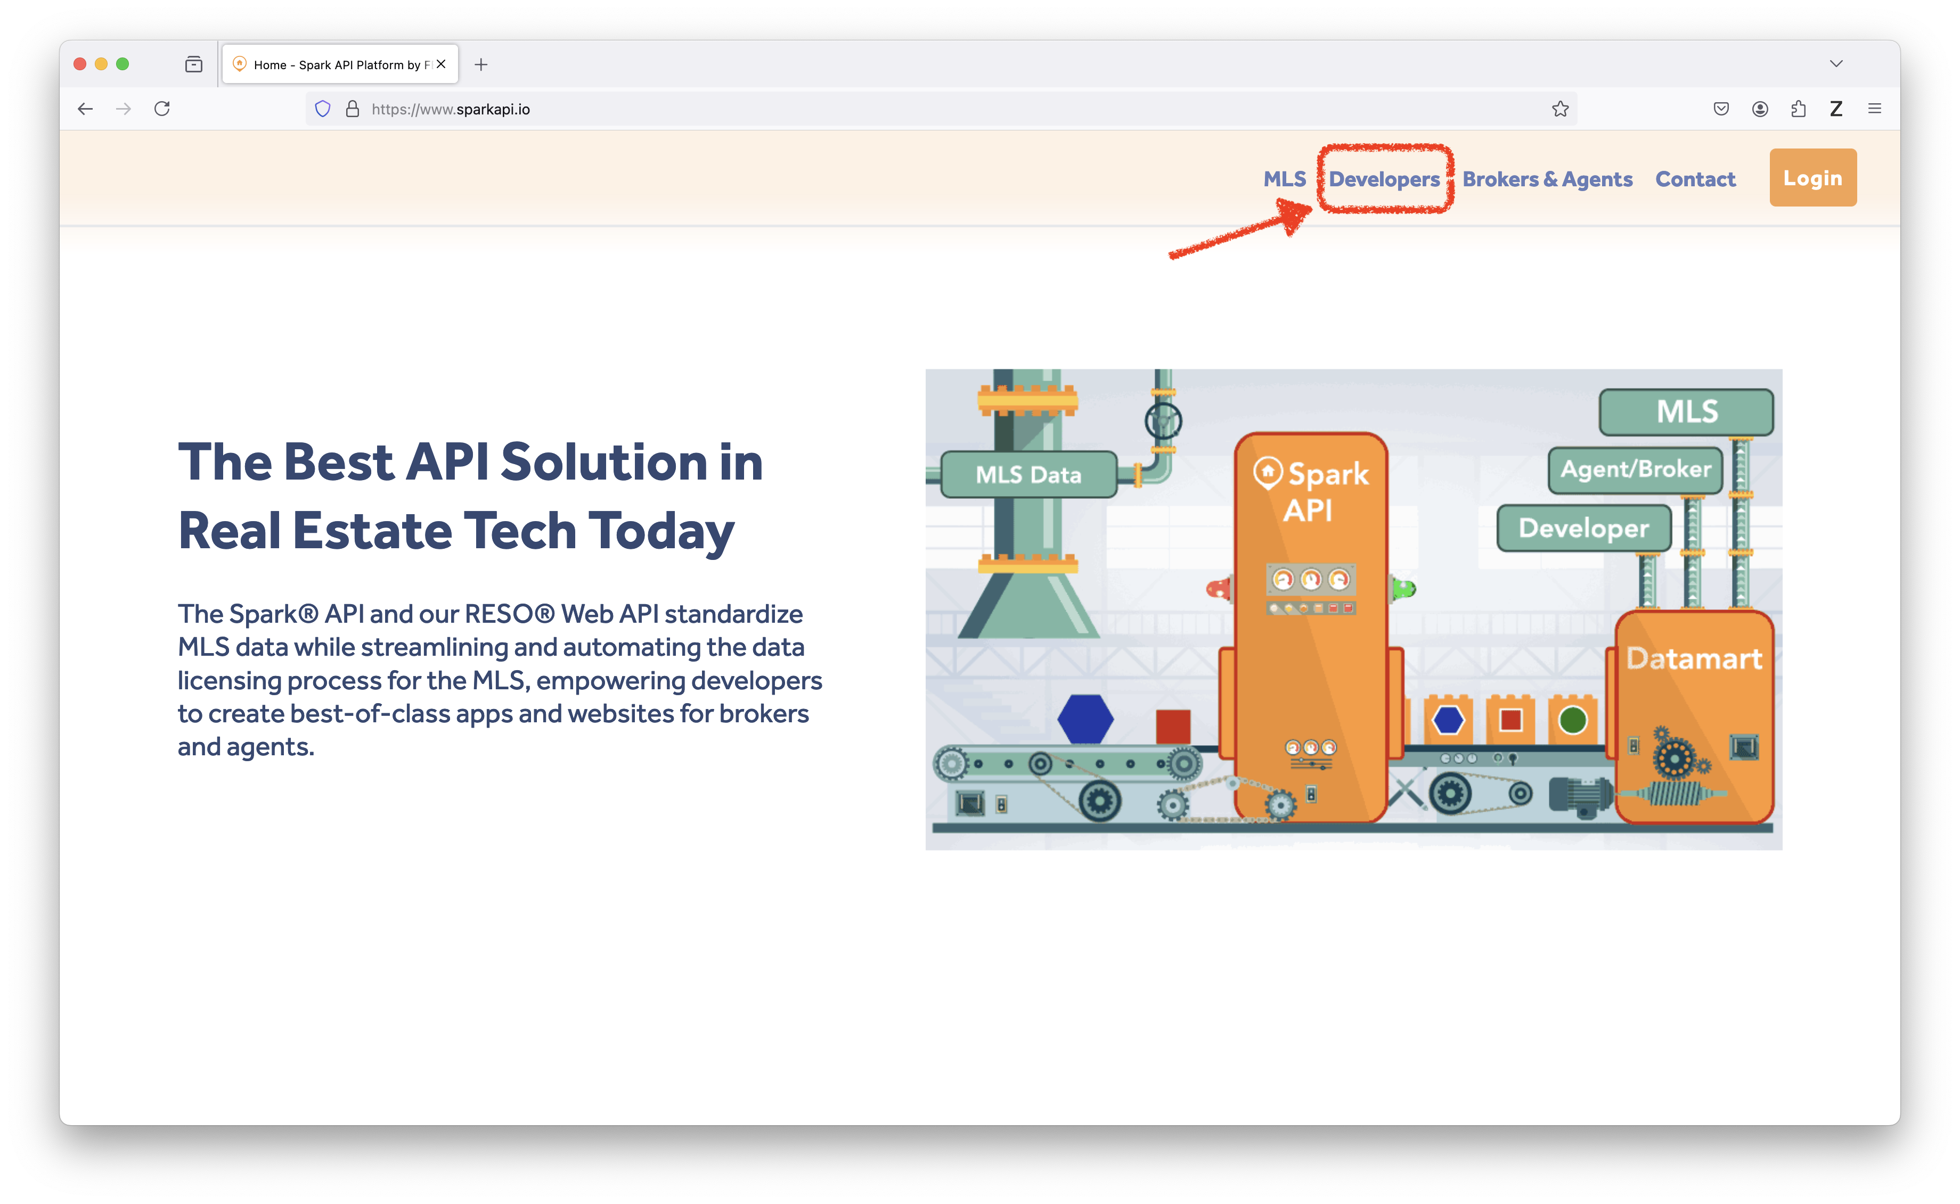Maximize the window with the green button
The image size is (1960, 1204).
123,64
